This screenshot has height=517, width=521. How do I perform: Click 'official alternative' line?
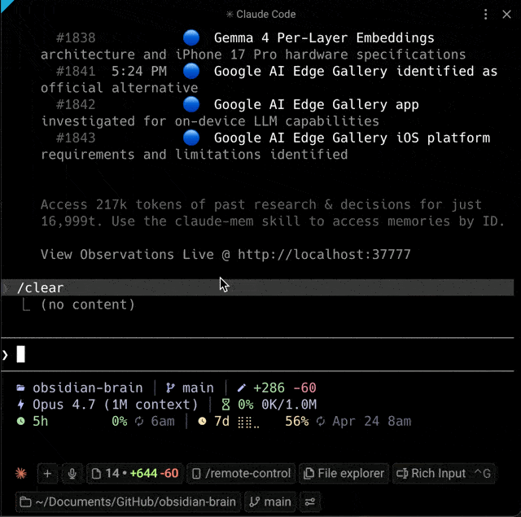point(120,88)
